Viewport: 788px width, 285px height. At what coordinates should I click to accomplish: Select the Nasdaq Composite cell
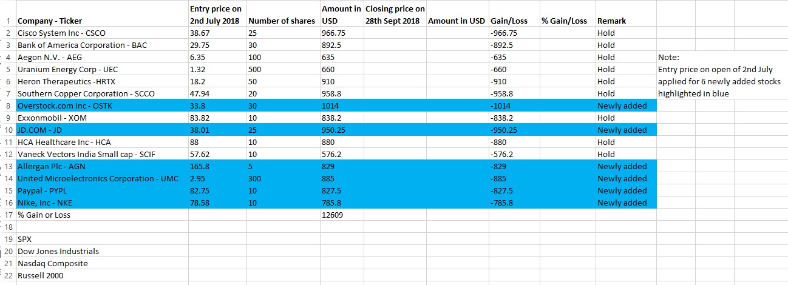click(x=52, y=263)
